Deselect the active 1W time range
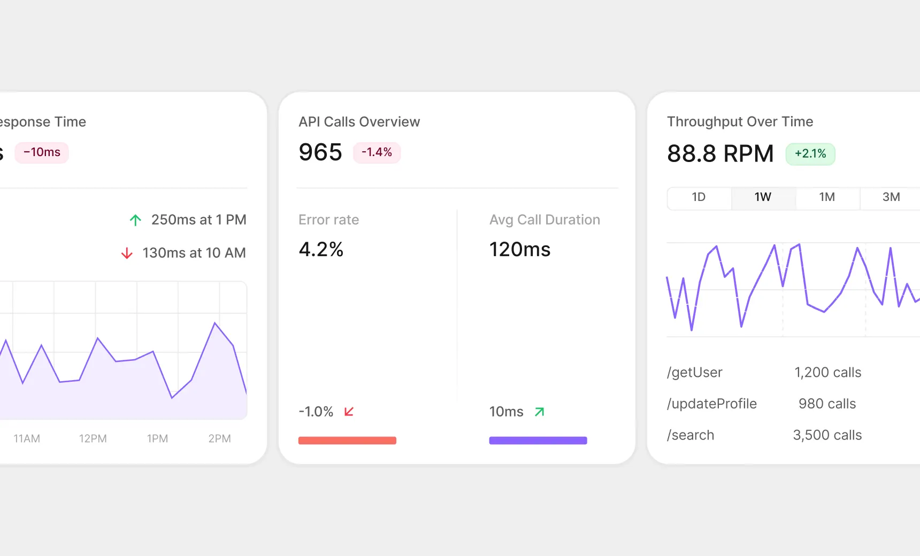Image resolution: width=920 pixels, height=556 pixels. pyautogui.click(x=763, y=197)
